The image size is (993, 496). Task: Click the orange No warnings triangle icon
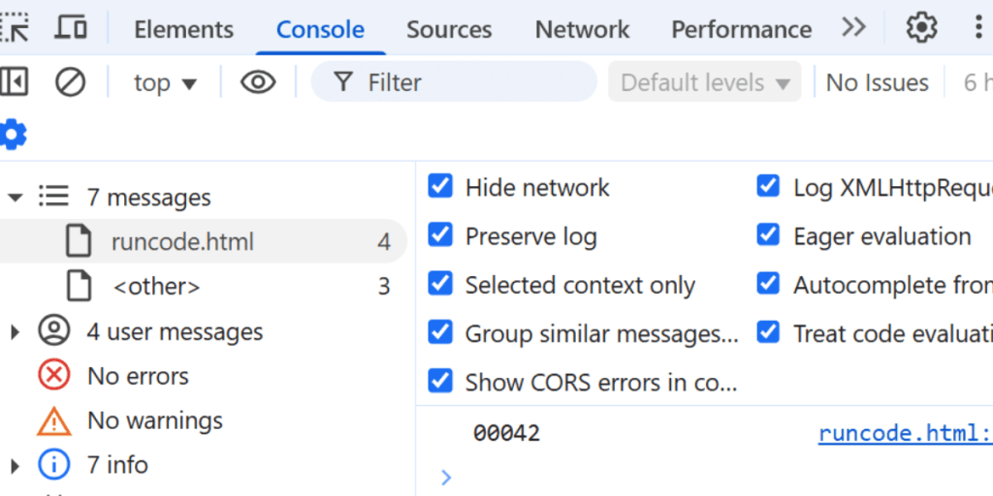tap(54, 420)
